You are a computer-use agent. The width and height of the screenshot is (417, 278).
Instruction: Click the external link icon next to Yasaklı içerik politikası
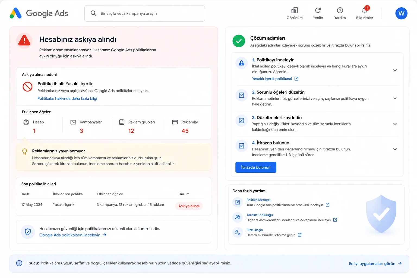point(296,79)
